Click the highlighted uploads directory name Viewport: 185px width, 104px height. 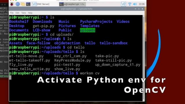(x=88, y=30)
